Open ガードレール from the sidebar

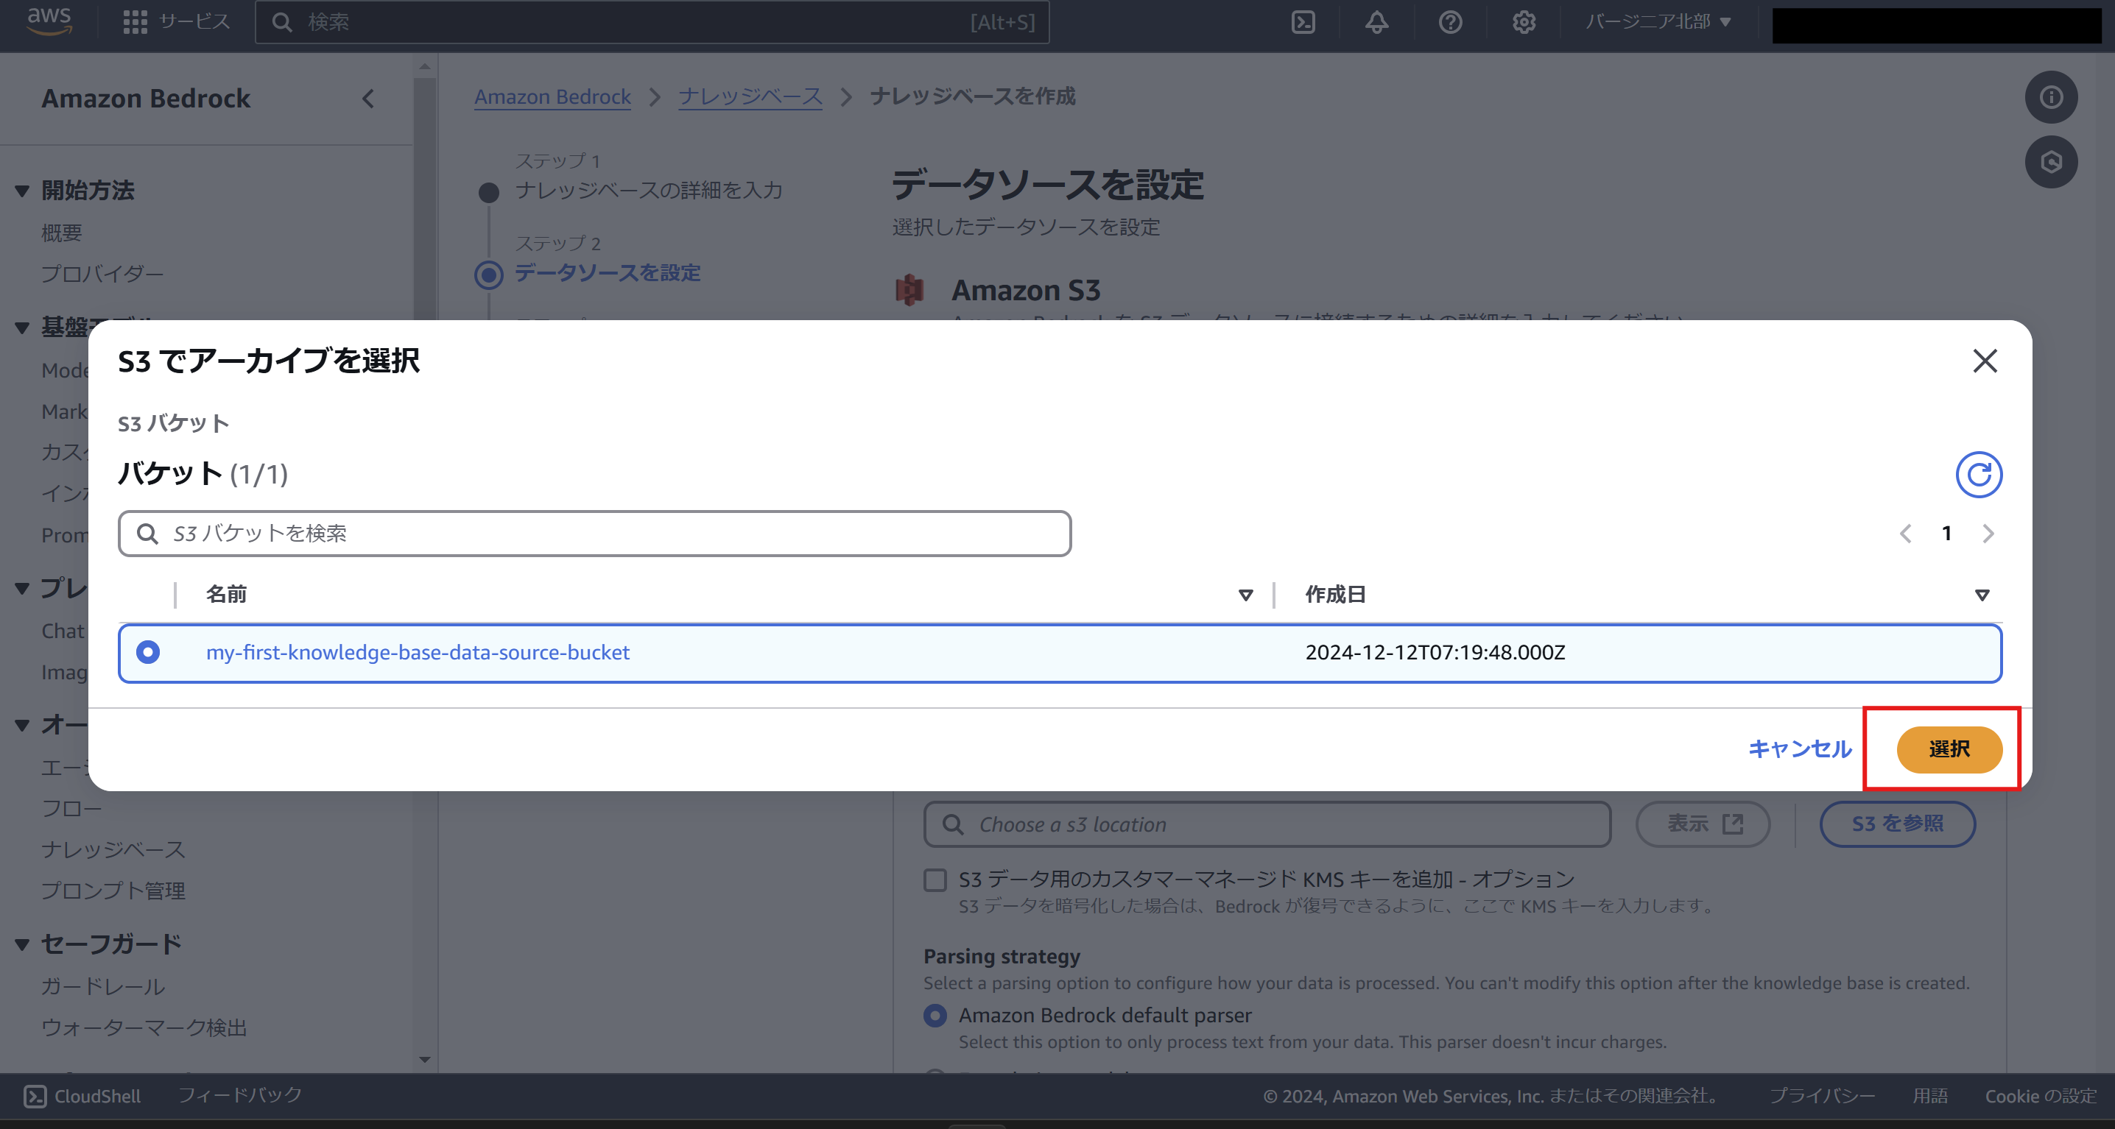pos(103,986)
